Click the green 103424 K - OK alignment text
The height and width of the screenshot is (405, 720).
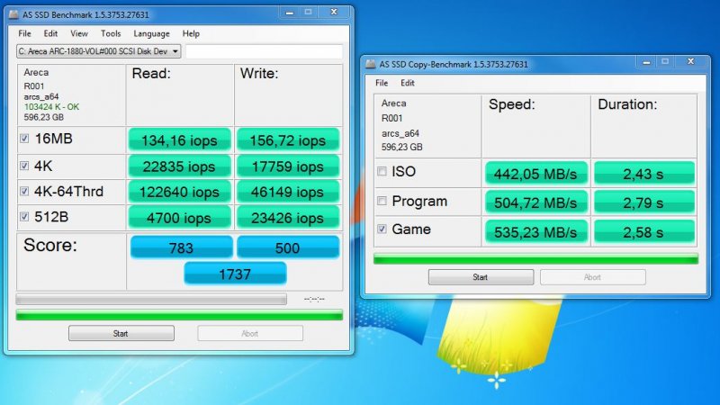pyautogui.click(x=51, y=106)
